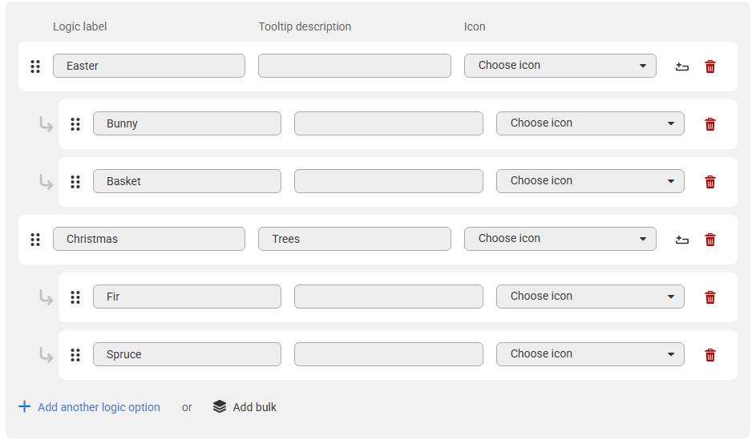Open icon selector for Fir row
The height and width of the screenshot is (440, 756).
(589, 297)
